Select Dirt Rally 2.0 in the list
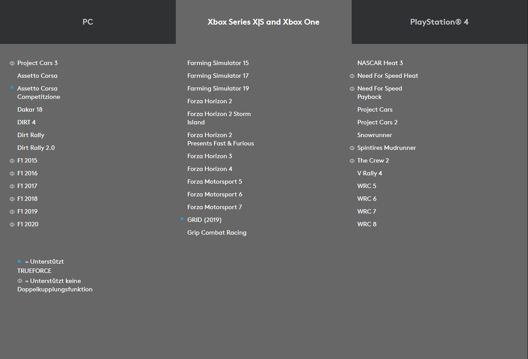528x359 pixels. point(36,148)
